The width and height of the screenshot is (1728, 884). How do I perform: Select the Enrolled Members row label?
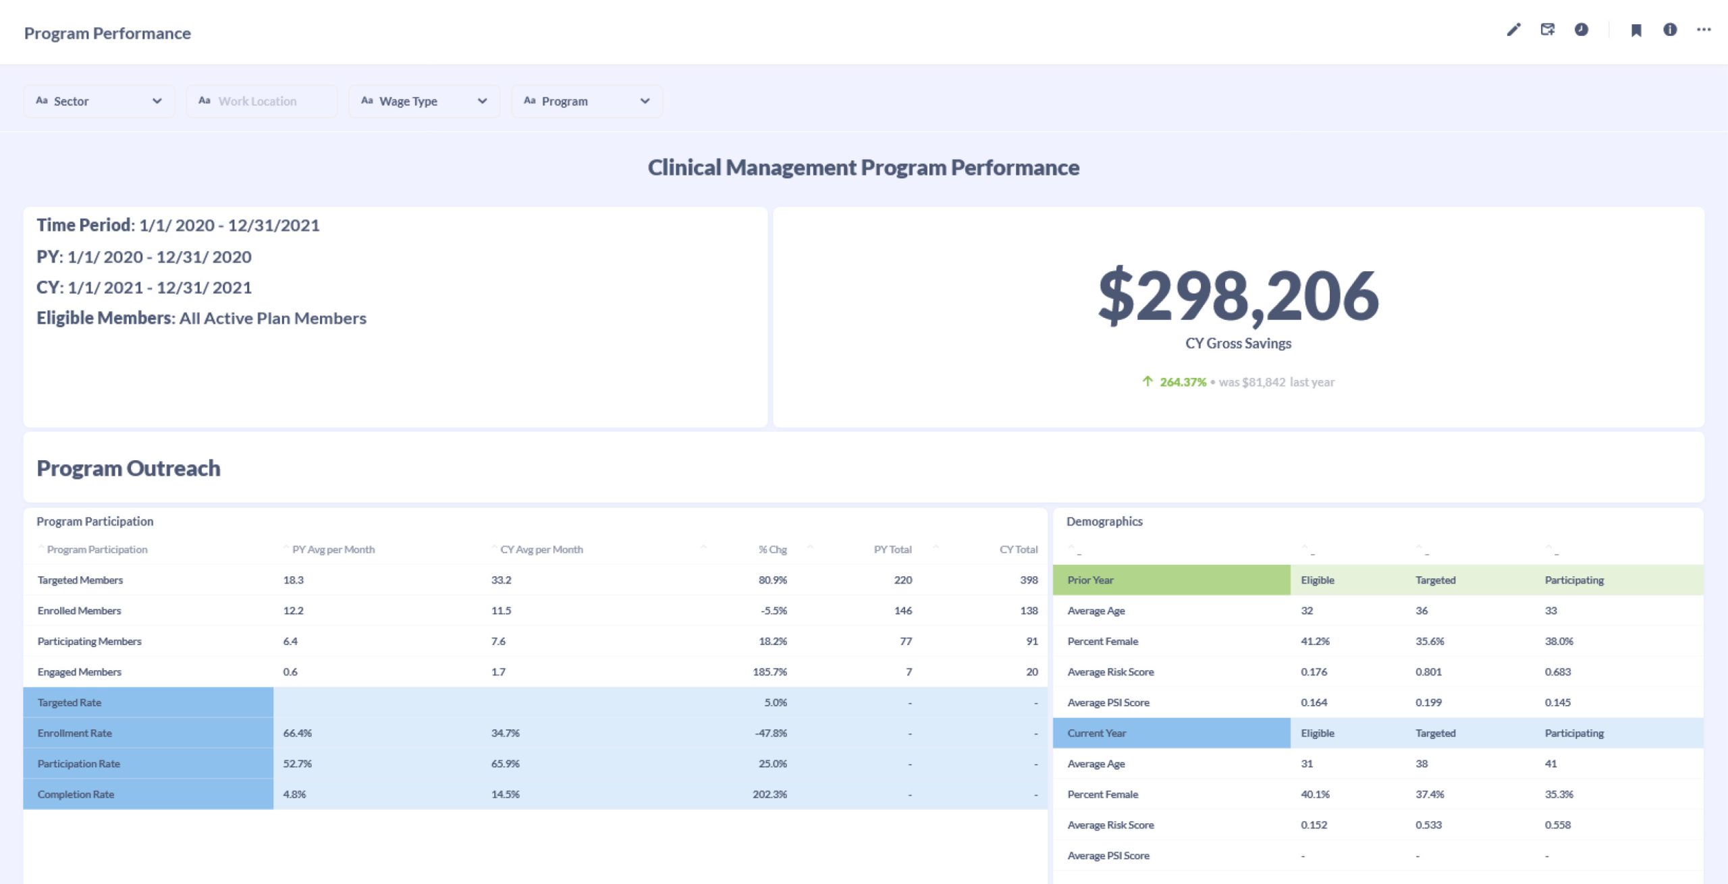80,611
